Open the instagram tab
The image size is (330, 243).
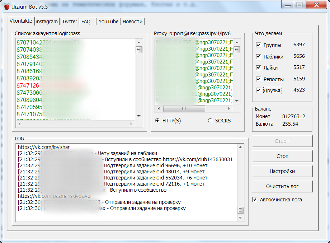(47, 22)
